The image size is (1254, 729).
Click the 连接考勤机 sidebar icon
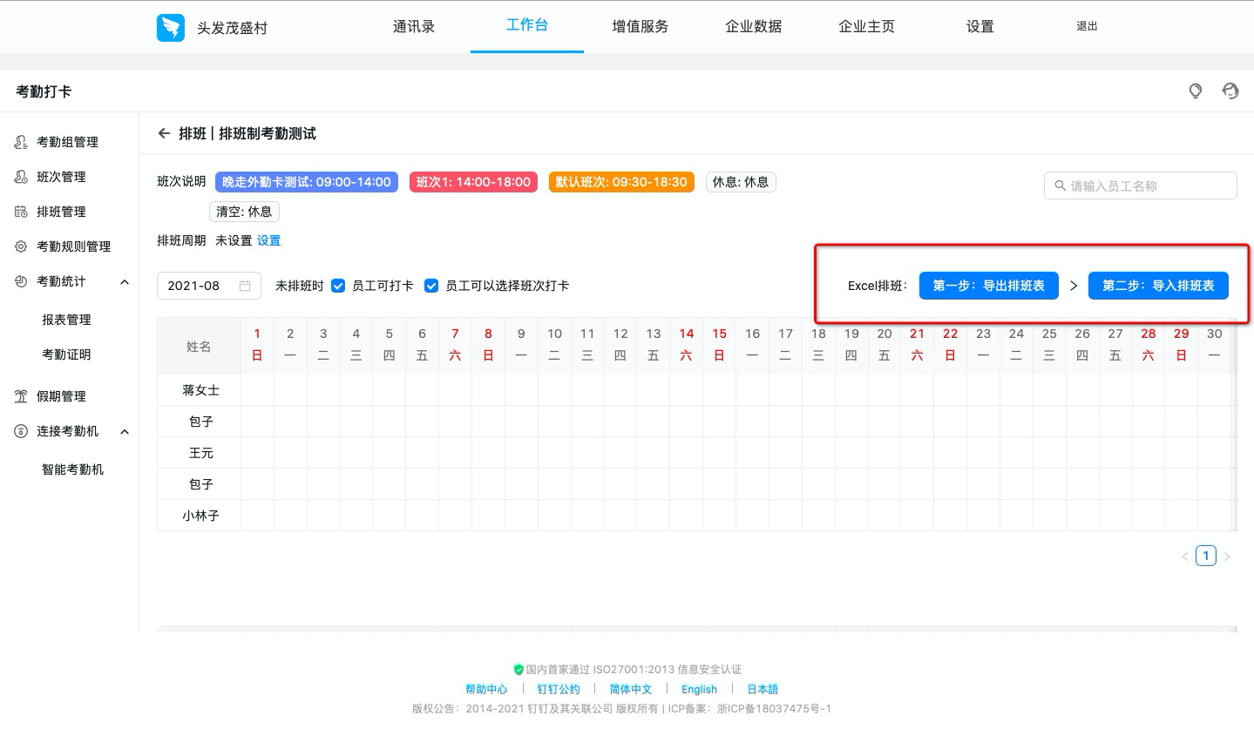[21, 431]
